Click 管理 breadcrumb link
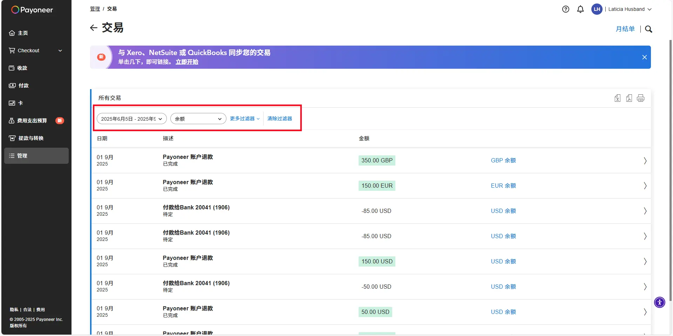Image resolution: width=673 pixels, height=336 pixels. click(x=95, y=9)
